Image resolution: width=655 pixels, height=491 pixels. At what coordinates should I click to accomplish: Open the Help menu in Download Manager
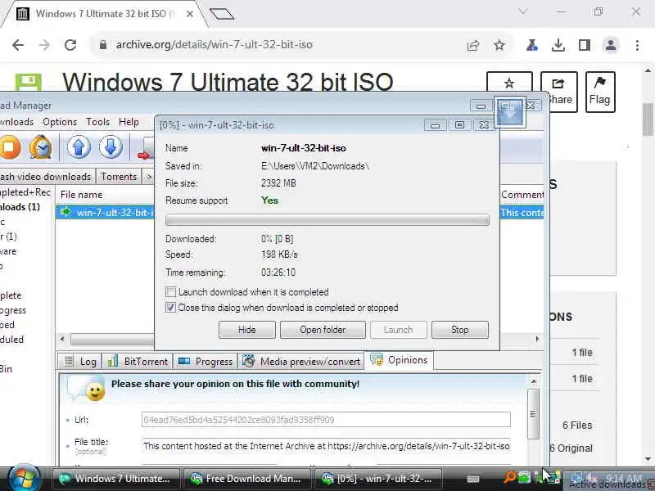pyautogui.click(x=129, y=122)
